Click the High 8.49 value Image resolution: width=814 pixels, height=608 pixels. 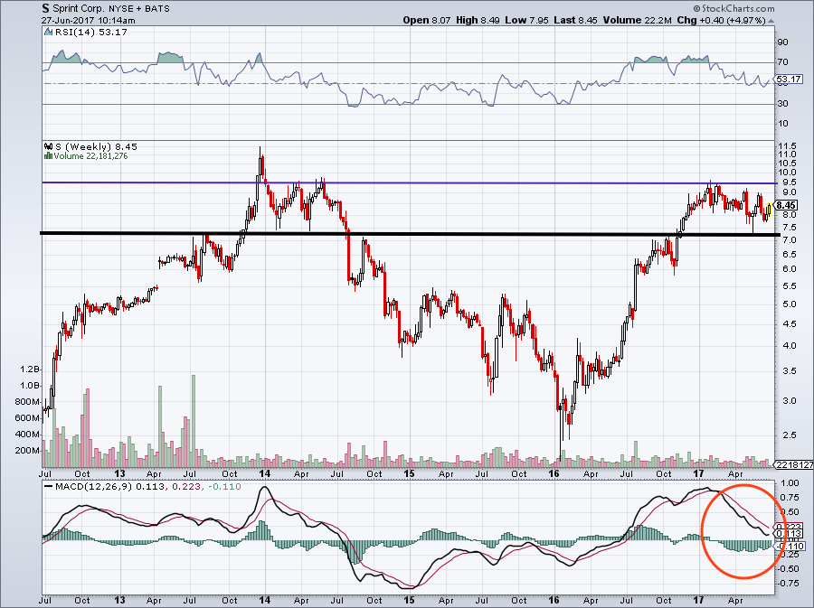478,21
